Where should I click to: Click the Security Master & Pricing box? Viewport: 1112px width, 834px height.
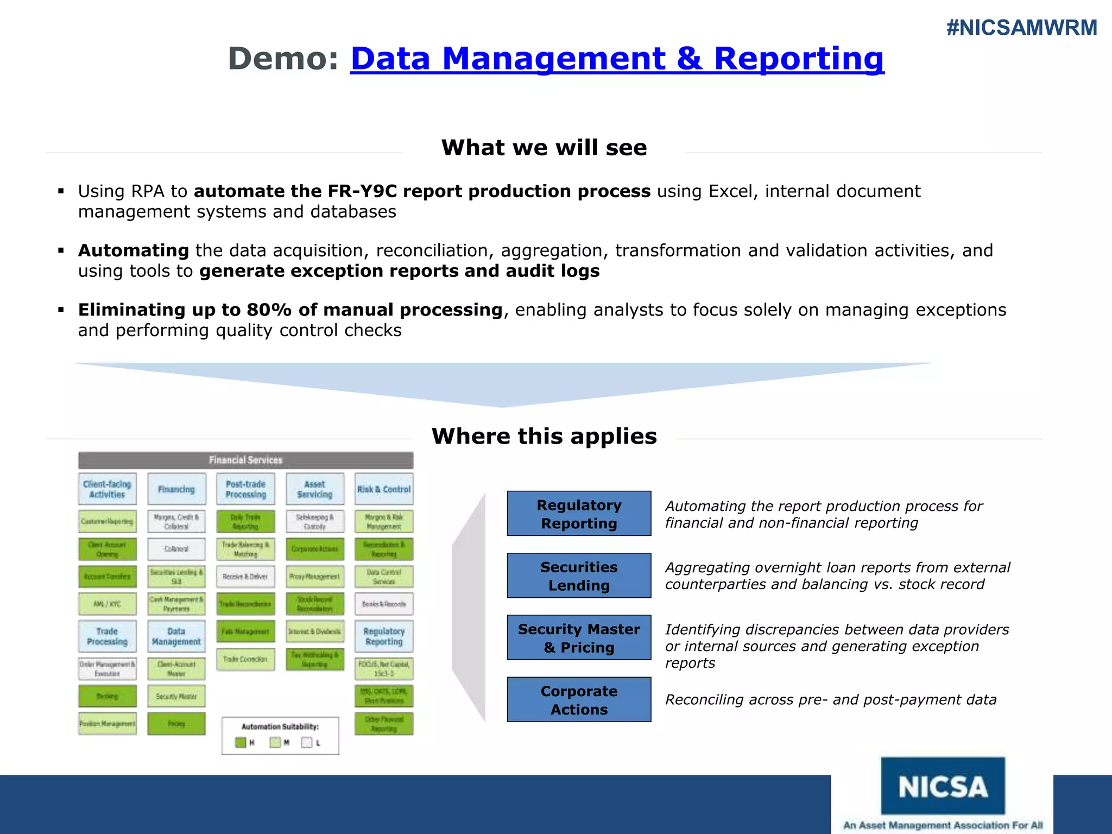[x=579, y=637]
